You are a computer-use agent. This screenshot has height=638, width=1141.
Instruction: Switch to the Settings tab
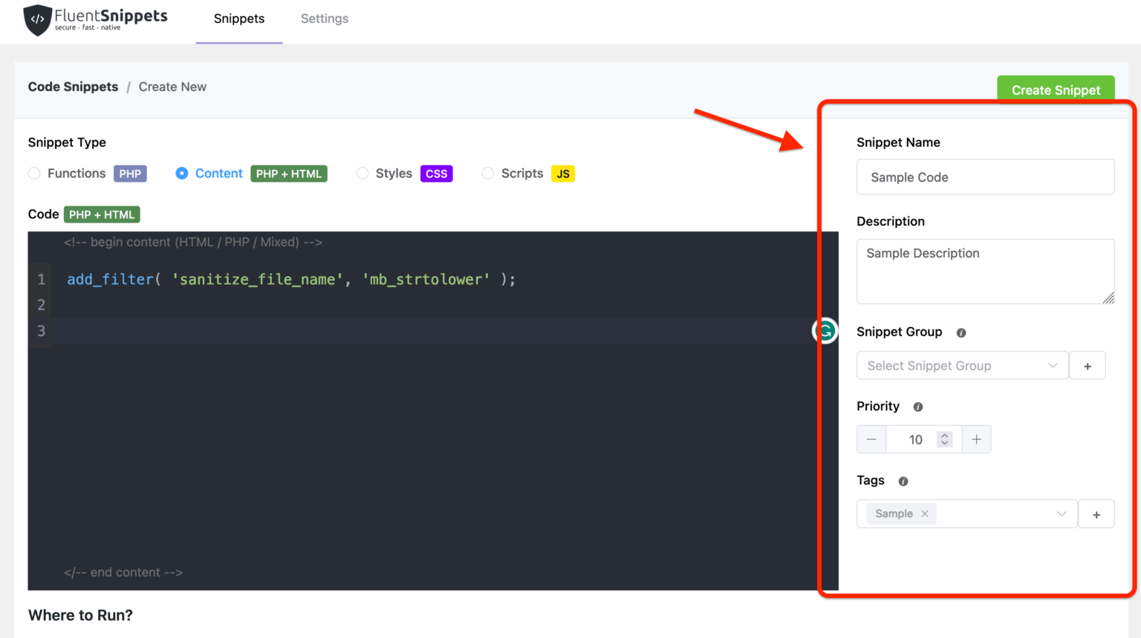tap(325, 19)
